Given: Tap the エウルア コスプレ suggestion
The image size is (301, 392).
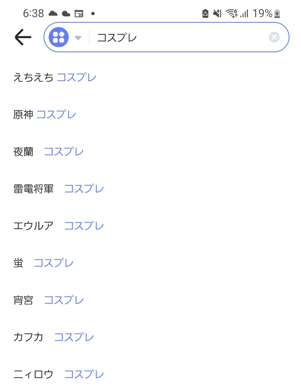Looking at the screenshot, I should click(59, 226).
